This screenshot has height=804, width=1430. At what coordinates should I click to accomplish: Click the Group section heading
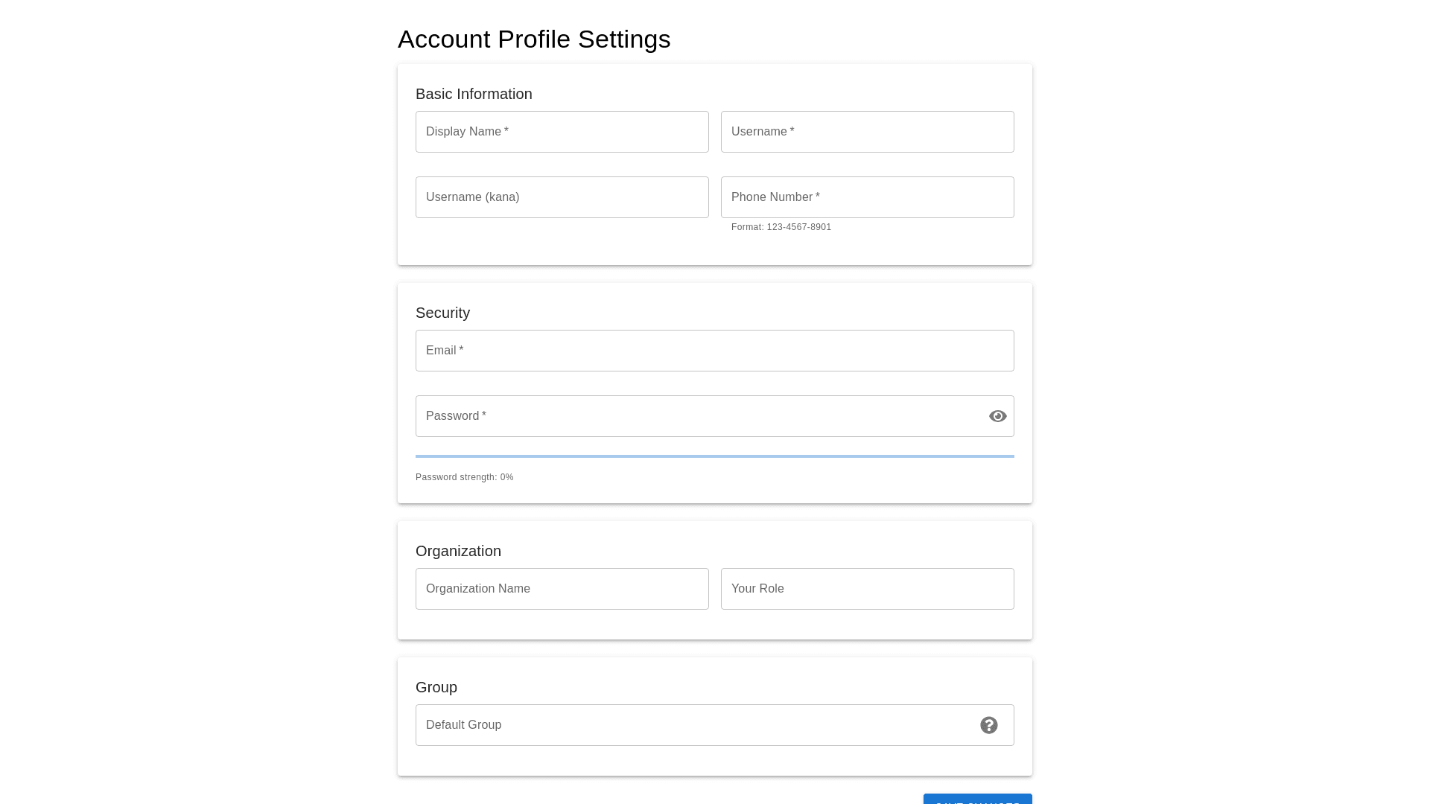point(436,687)
